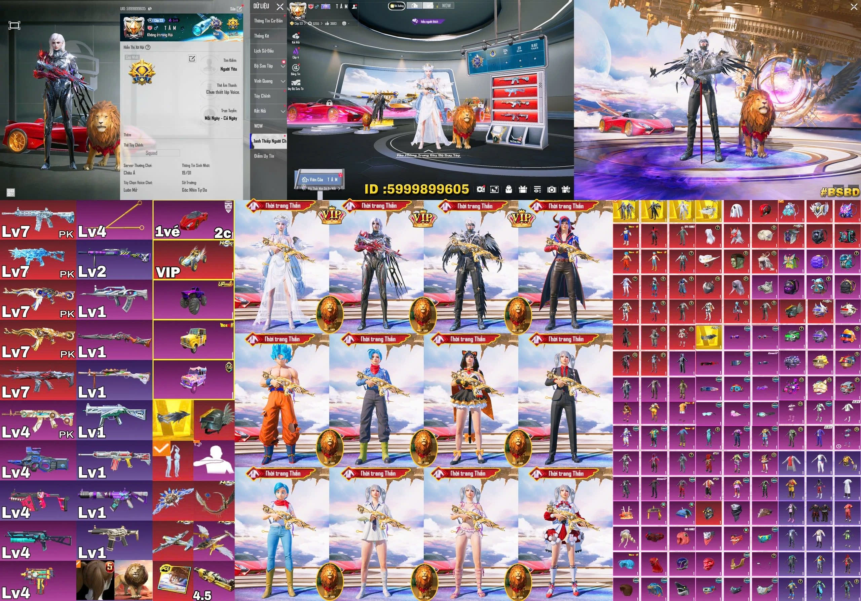The image size is (861, 601).
Task: Switch to the house icon tab
Action: tap(414, 6)
